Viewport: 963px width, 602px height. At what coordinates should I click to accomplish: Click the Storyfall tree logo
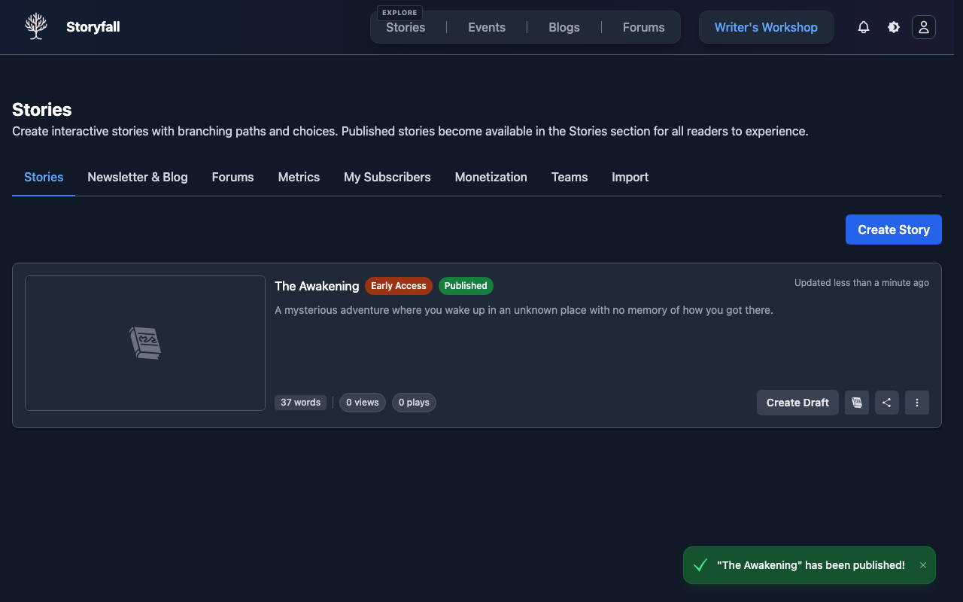pos(35,27)
